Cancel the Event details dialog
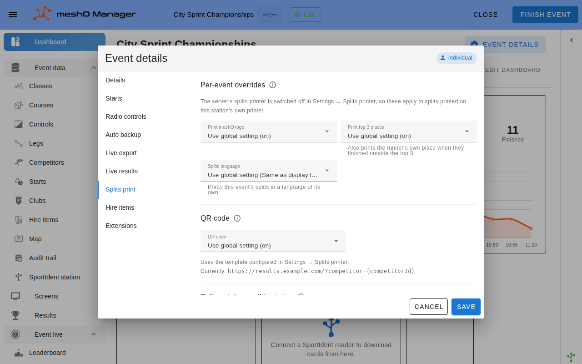The width and height of the screenshot is (582, 364). [429, 307]
